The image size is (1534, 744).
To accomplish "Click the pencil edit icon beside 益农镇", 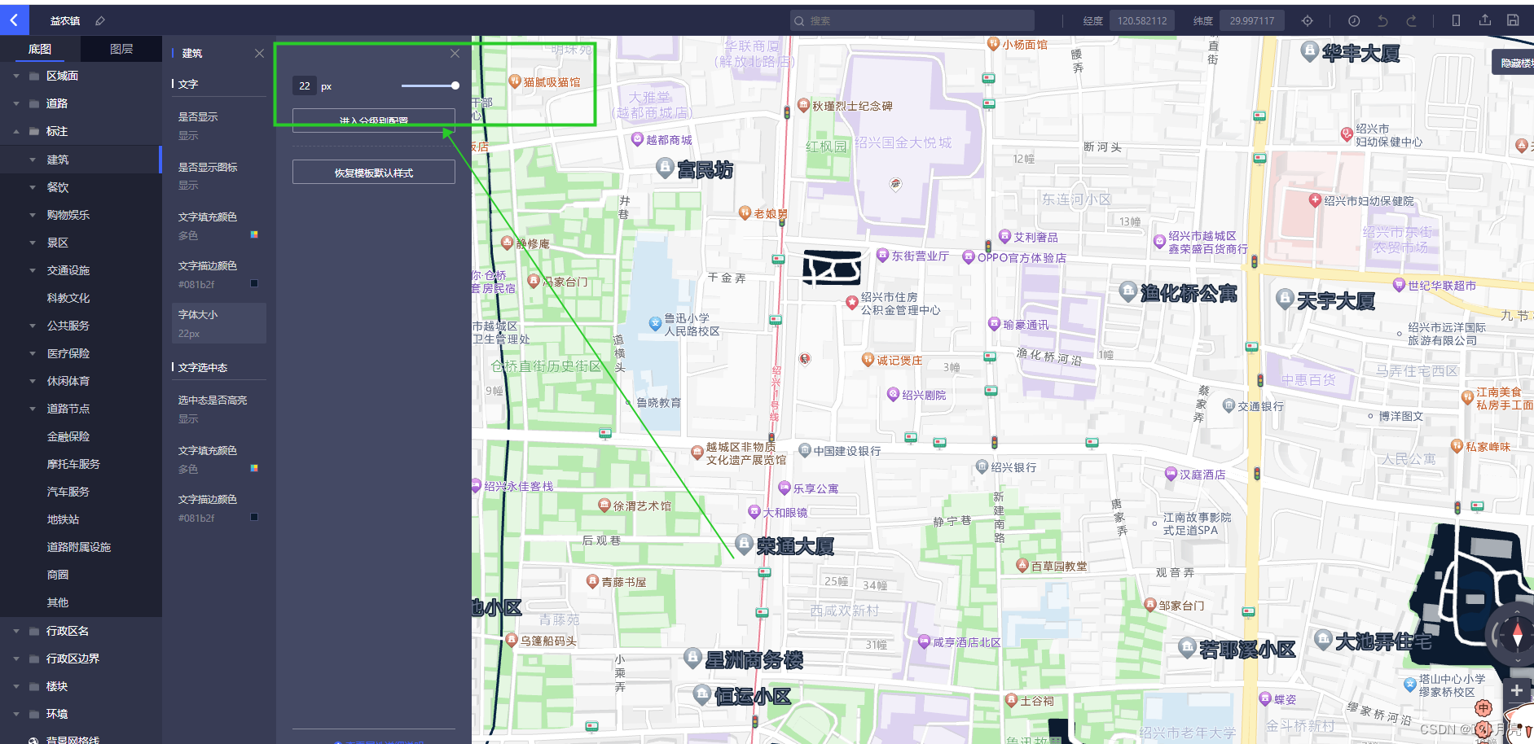I will [99, 20].
